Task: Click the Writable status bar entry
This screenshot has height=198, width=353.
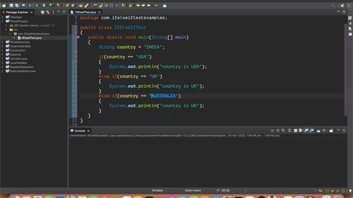Action: 157,190
